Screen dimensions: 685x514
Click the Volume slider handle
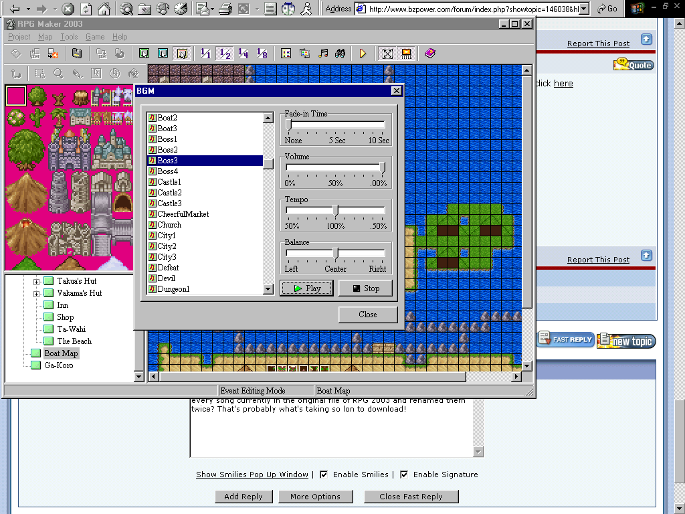tap(382, 167)
